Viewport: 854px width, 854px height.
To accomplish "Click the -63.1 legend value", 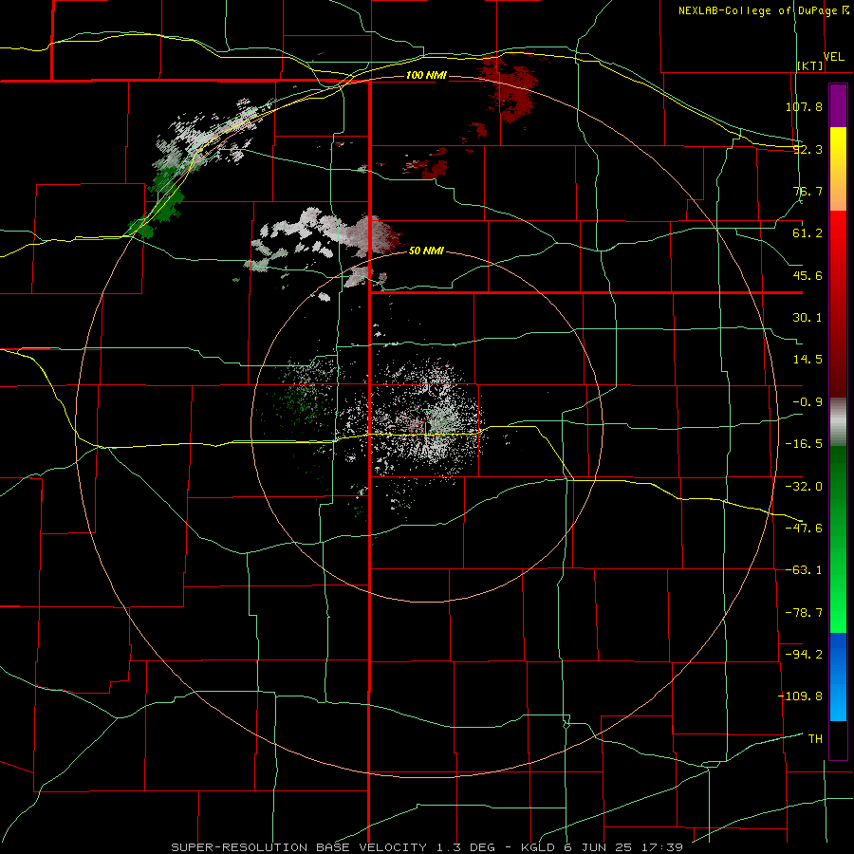I will tap(804, 570).
